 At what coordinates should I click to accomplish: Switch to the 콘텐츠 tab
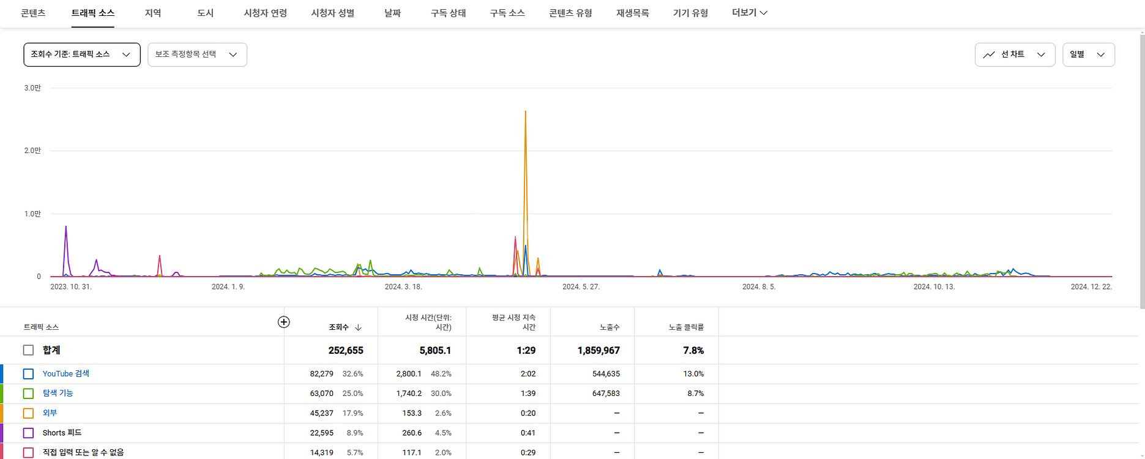[33, 13]
